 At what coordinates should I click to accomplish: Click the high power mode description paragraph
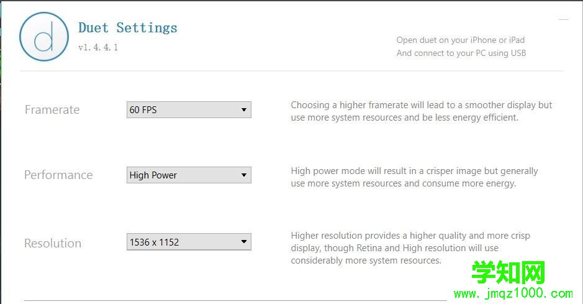(x=414, y=177)
